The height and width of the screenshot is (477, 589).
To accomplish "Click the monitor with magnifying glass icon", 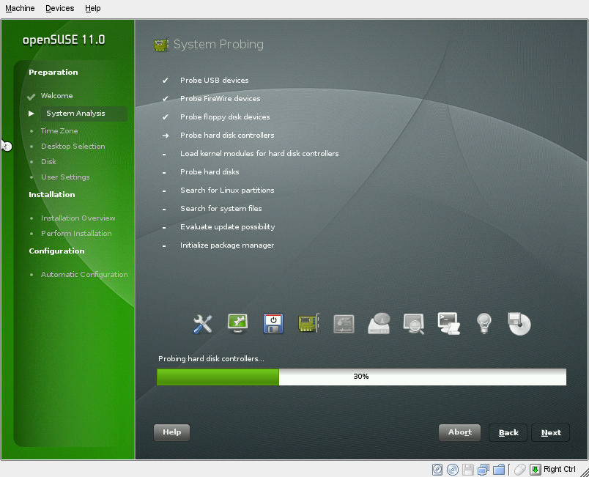I will 414,324.
